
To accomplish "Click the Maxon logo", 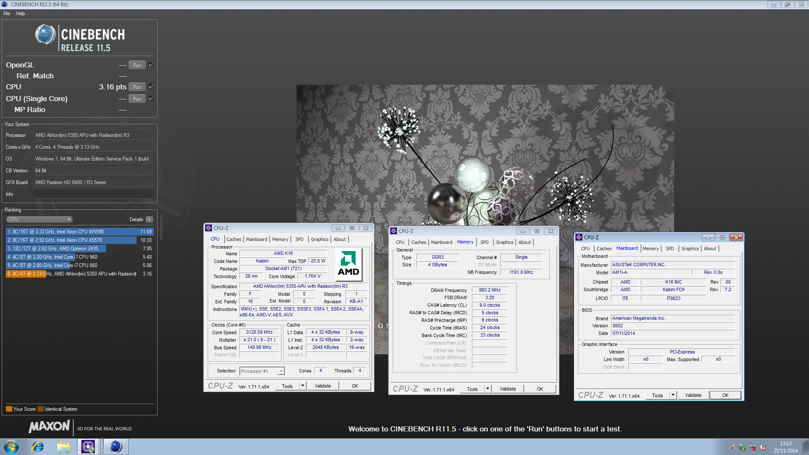I will point(49,426).
